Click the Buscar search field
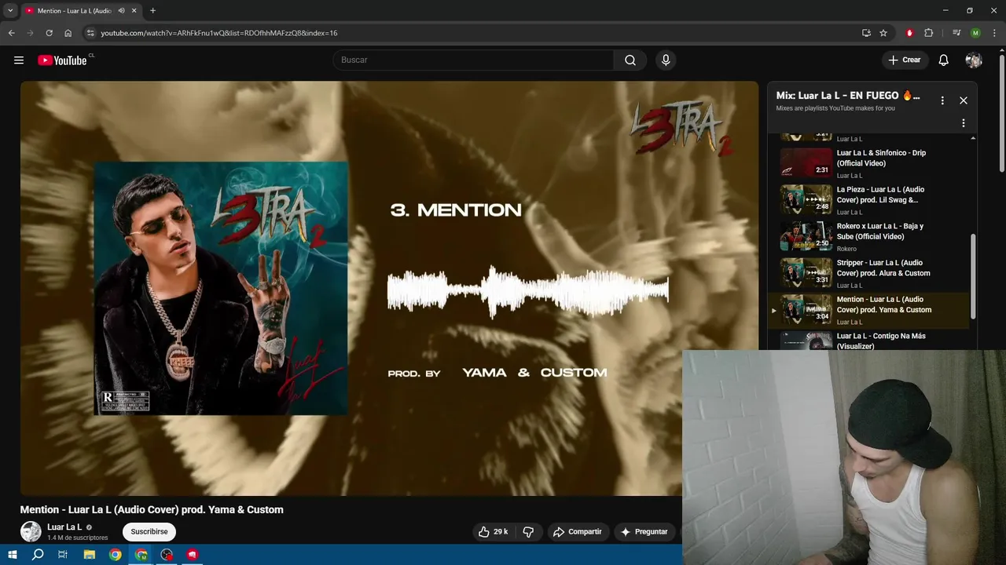Screen dimensions: 1006x565 tap(473, 60)
